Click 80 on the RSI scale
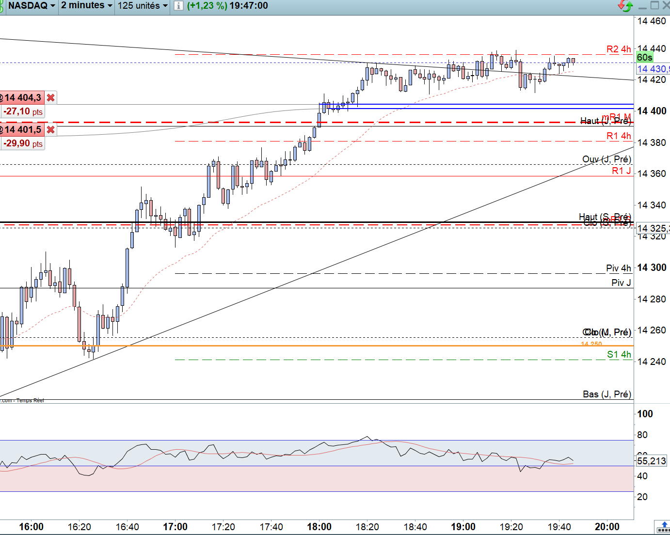Screen dimensions: 670x535 click(642, 435)
